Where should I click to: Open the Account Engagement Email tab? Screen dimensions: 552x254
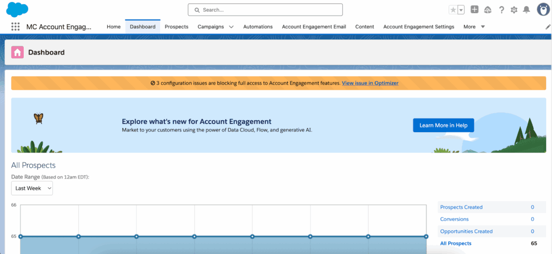tap(314, 27)
